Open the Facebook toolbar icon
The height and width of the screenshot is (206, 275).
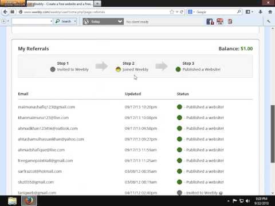click(x=210, y=21)
